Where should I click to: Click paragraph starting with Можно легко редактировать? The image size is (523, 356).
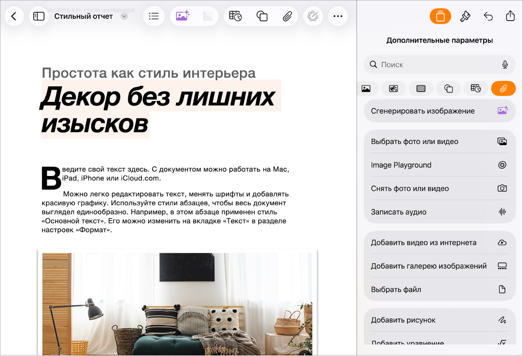tap(165, 212)
